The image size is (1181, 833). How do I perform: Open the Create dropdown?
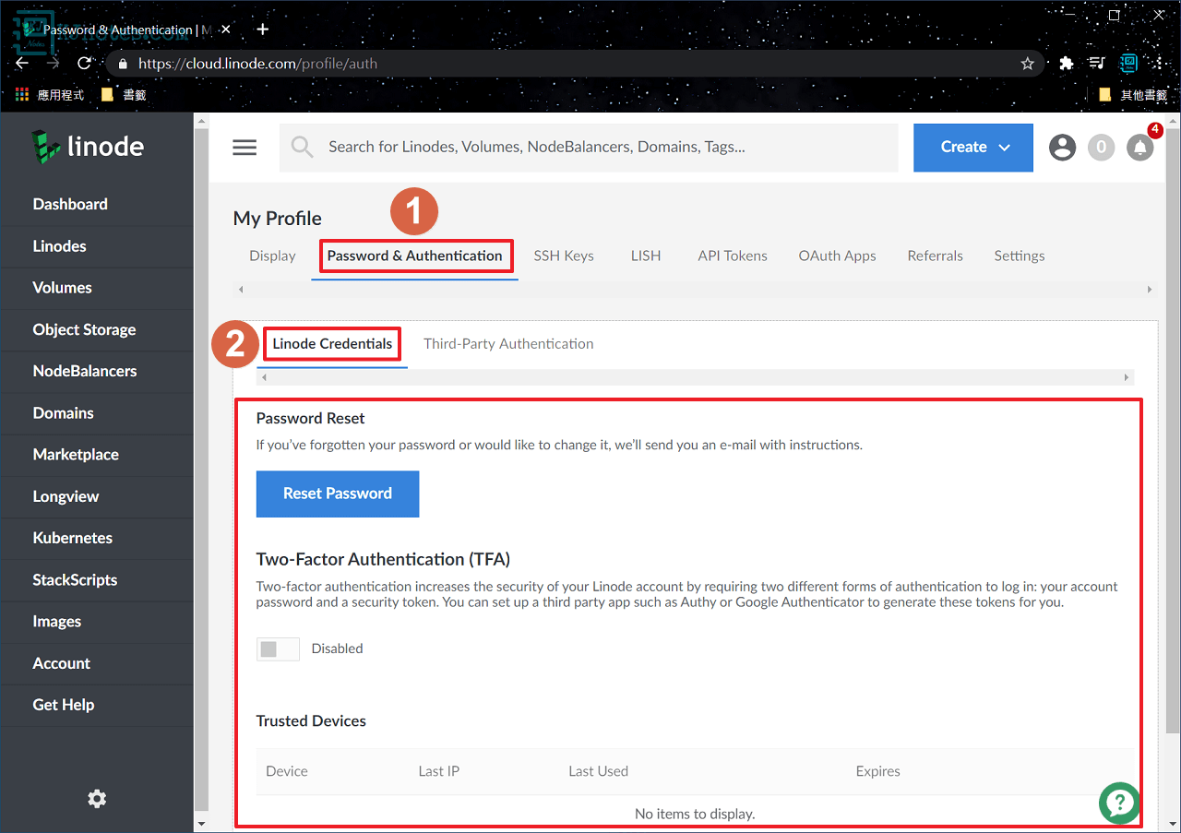click(x=973, y=148)
